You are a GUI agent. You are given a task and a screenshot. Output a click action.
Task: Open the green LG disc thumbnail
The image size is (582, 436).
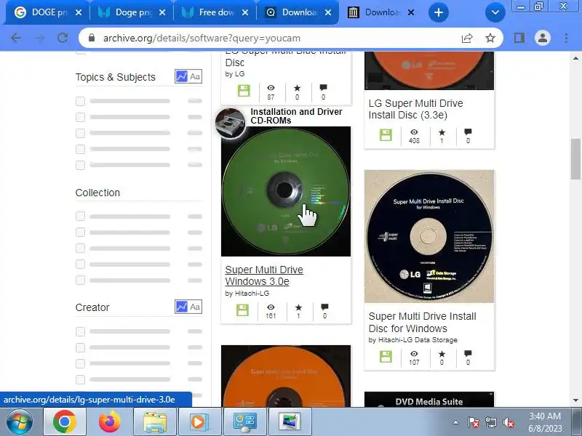pos(286,191)
